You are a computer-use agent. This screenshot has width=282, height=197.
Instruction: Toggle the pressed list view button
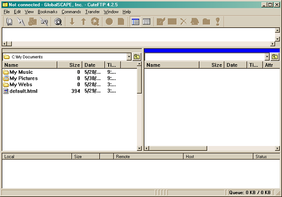tap(135, 22)
